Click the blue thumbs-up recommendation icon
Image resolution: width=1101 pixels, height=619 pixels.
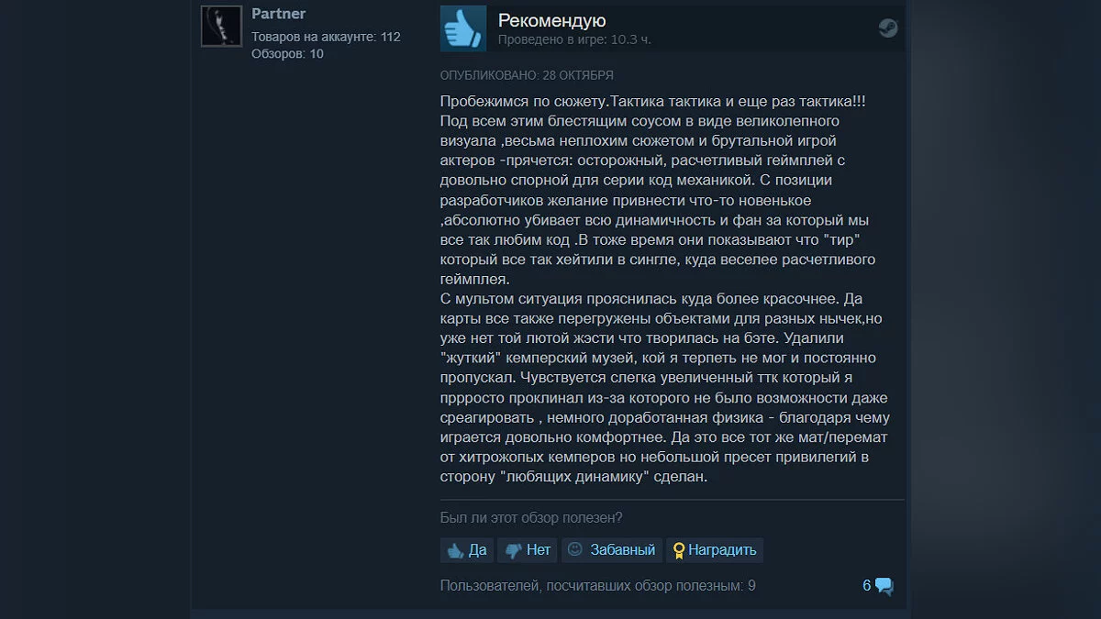coord(463,28)
